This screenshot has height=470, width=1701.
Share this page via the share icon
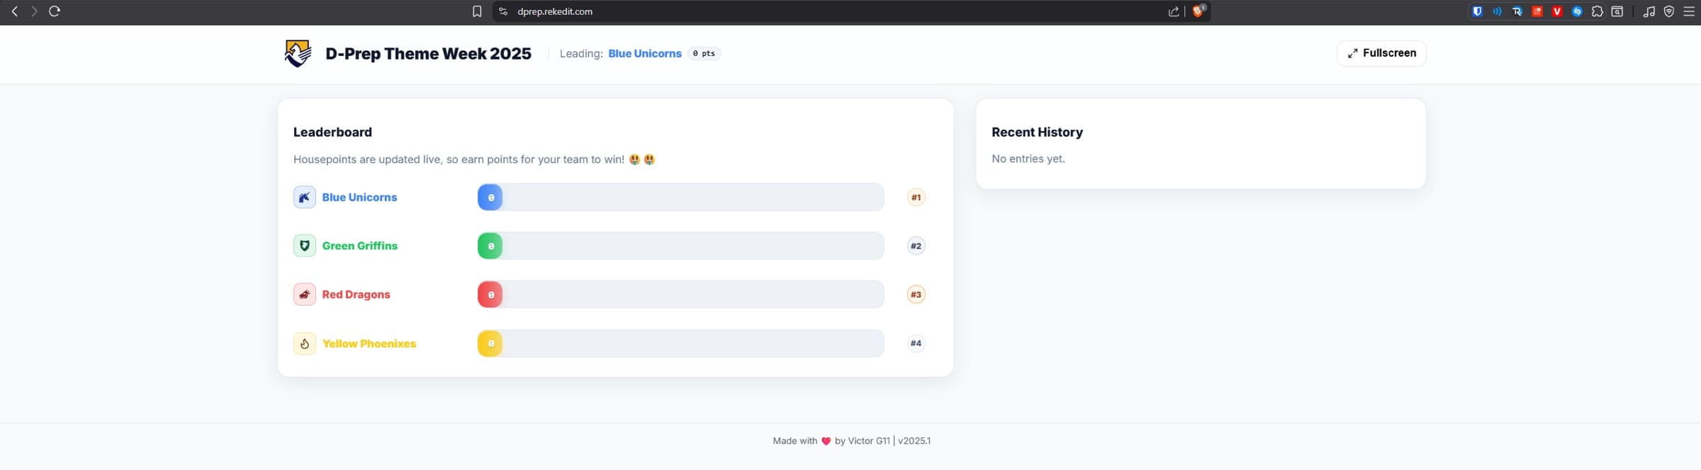[1174, 11]
